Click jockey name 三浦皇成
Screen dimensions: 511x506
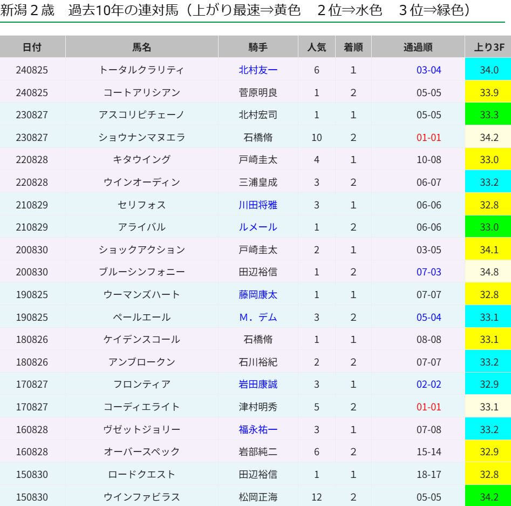[x=258, y=182]
